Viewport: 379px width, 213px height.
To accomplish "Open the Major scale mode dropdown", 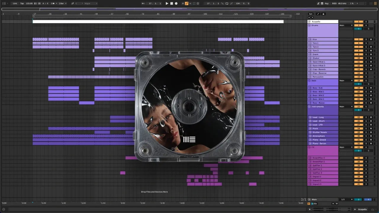I will click(91, 4).
